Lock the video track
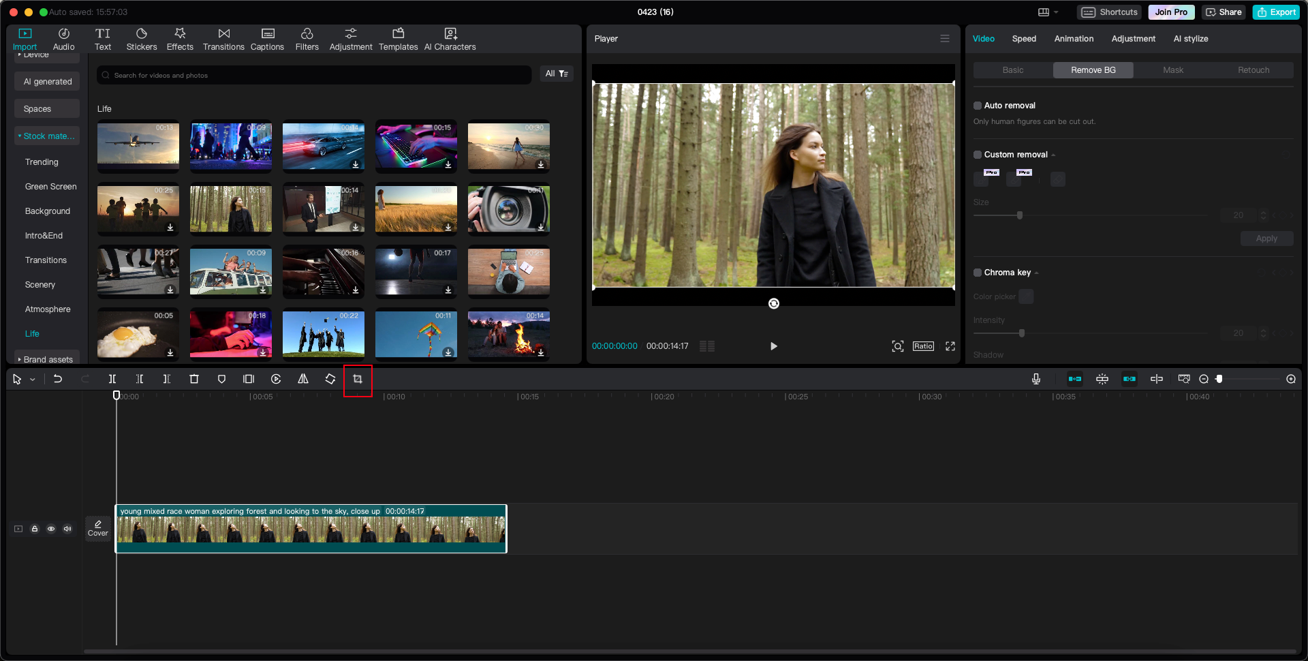This screenshot has height=661, width=1308. pyautogui.click(x=35, y=528)
